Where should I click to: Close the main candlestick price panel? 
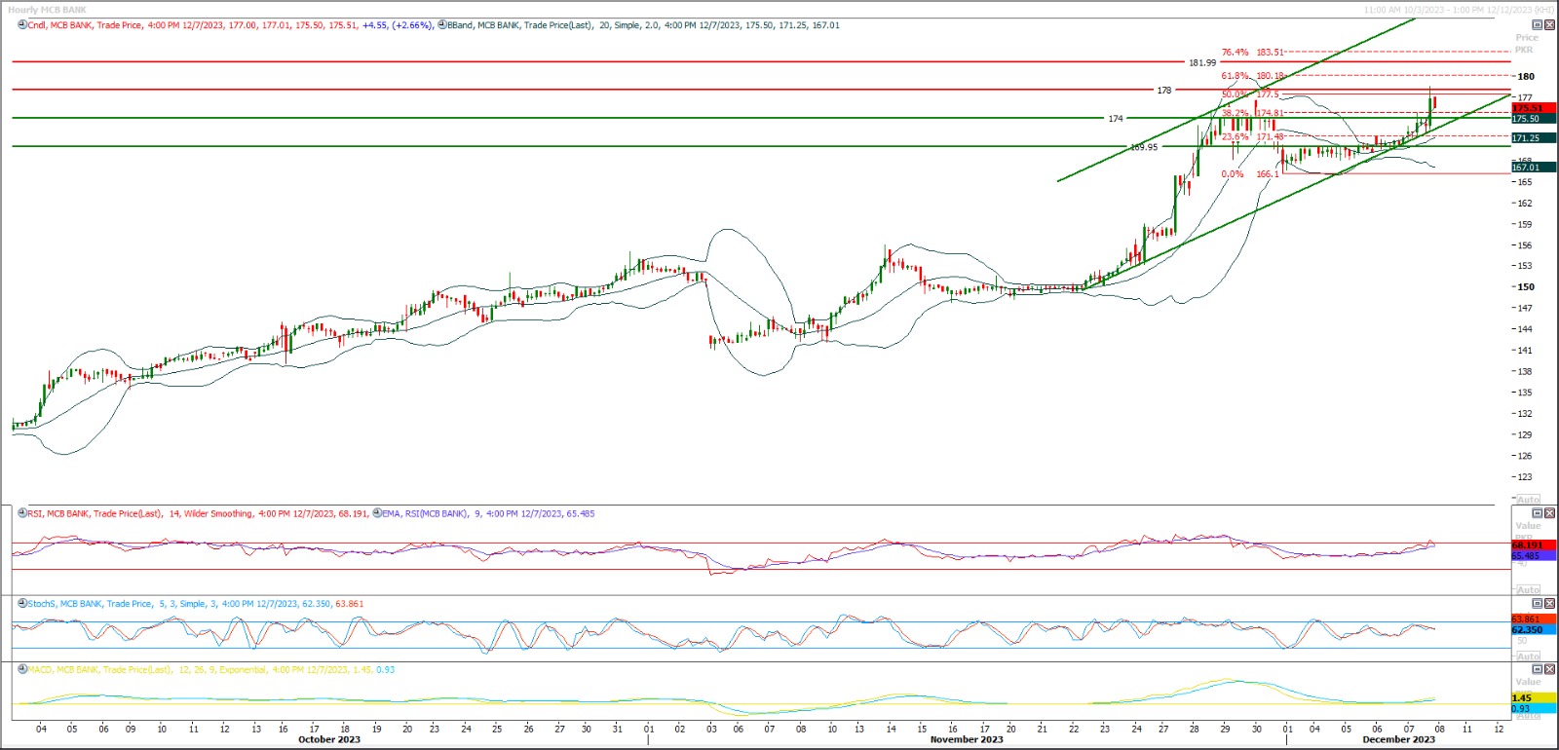click(x=1549, y=25)
